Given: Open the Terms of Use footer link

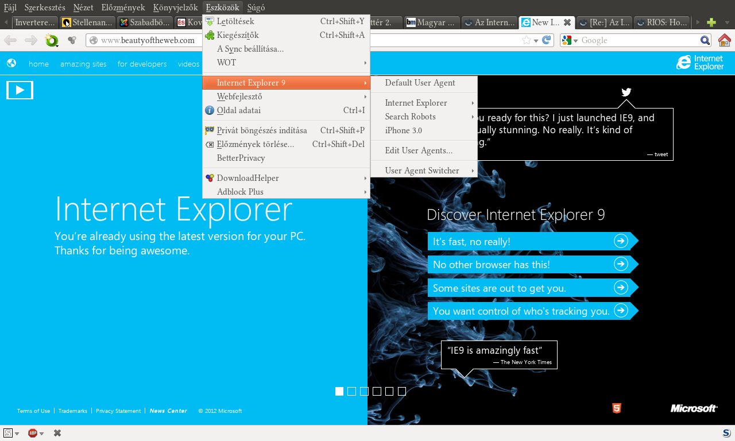Looking at the screenshot, I should point(33,411).
